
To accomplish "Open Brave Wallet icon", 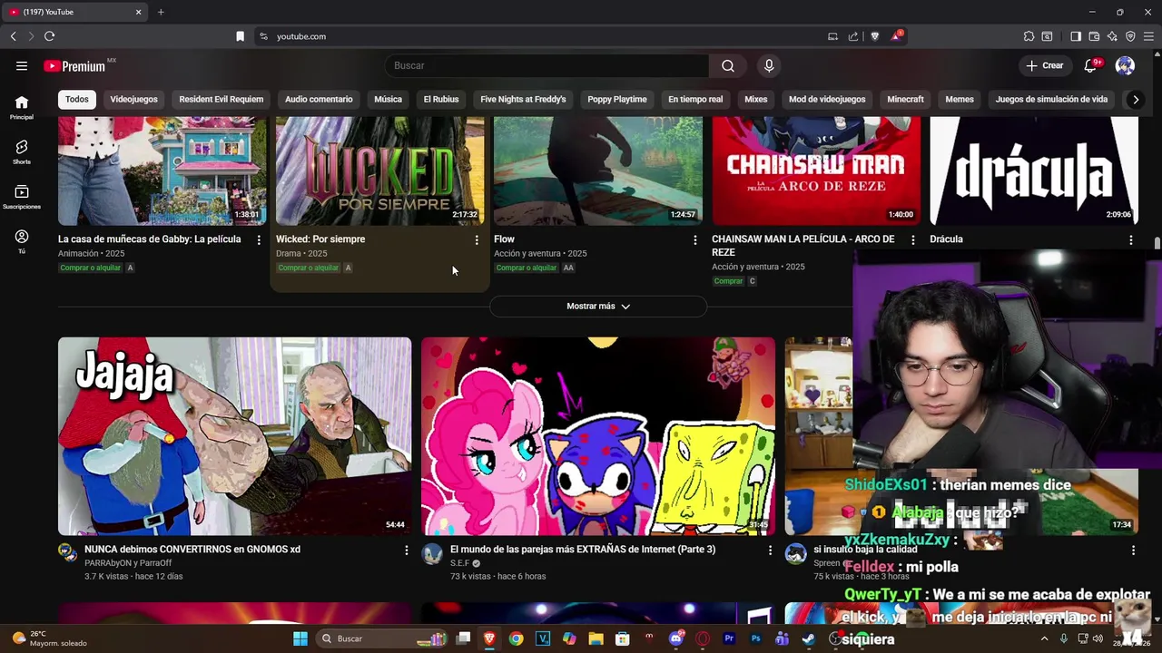I will [1094, 36].
